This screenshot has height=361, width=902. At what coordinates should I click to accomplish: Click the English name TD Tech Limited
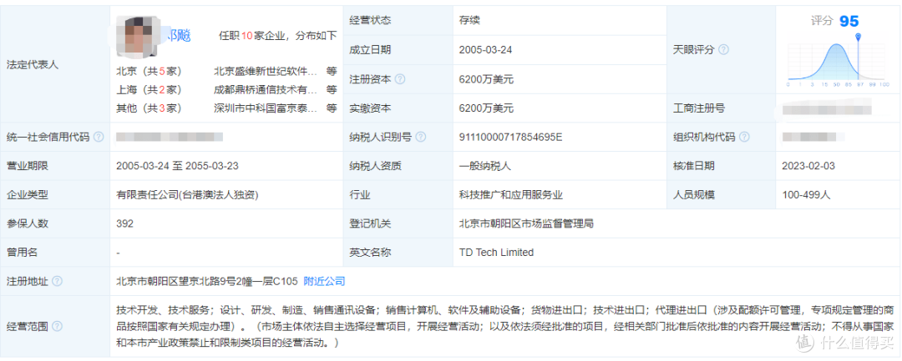(496, 253)
